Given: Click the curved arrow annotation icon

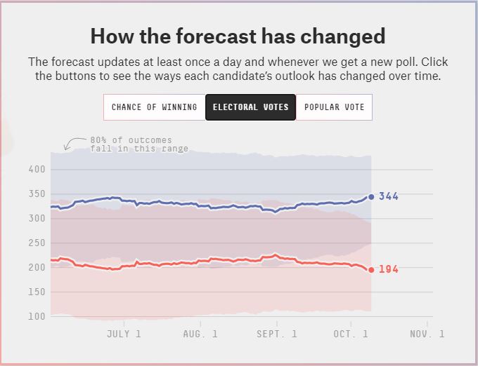Looking at the screenshot, I should pos(70,144).
